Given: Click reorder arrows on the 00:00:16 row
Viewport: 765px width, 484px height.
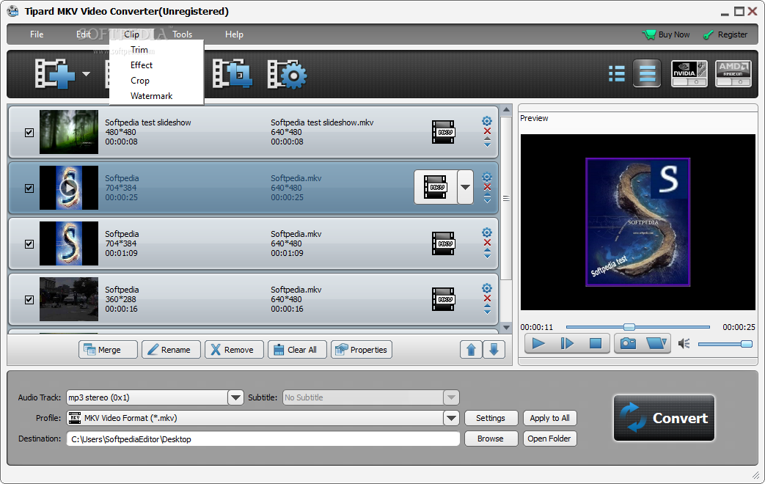Looking at the screenshot, I should pyautogui.click(x=487, y=309).
